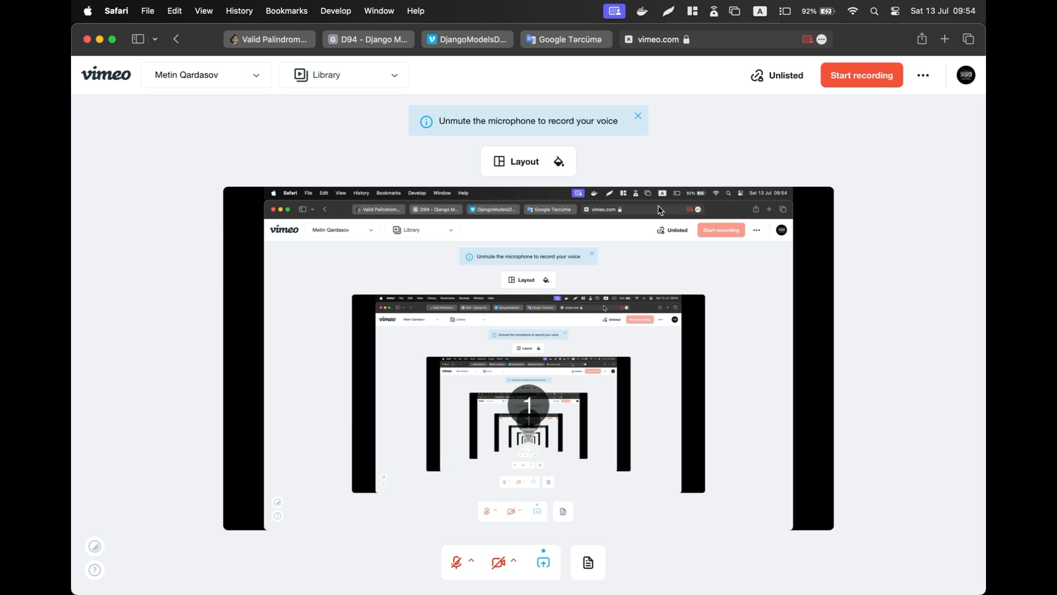Image resolution: width=1057 pixels, height=595 pixels.
Task: Open the Bookmarks menu
Action: 286,11
